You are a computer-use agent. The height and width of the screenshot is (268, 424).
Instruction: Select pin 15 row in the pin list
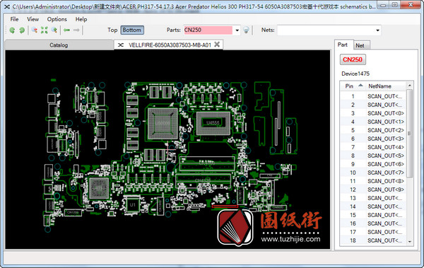click(373, 215)
